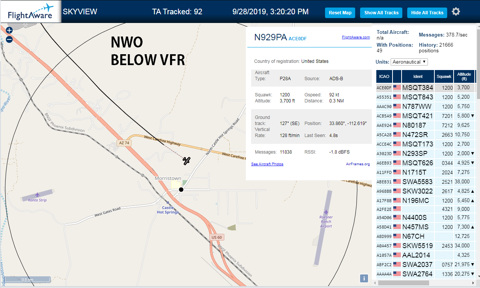Viewport: 480px width, 288px height.
Task: Select the N196MC aircraft row
Action: pos(426,201)
